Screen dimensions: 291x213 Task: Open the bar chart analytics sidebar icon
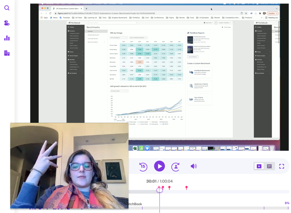point(7,38)
